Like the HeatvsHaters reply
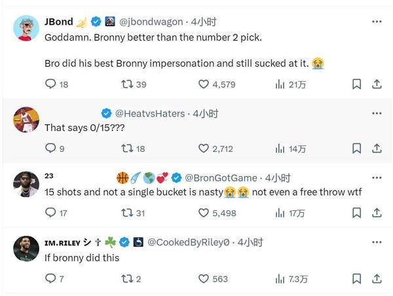Image resolution: width=393 pixels, height=296 pixels. point(204,149)
